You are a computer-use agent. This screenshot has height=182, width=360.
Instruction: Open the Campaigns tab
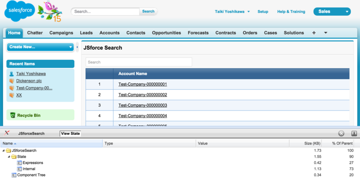pos(61,33)
